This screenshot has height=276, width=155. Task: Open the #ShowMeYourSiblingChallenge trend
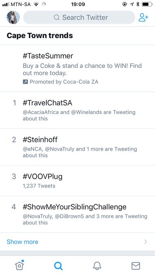(77, 214)
